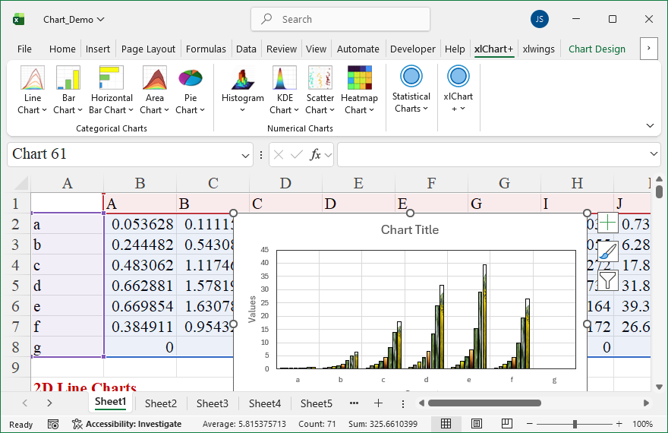Choose the Pie Chart icon
Image resolution: width=668 pixels, height=433 pixels.
[x=191, y=78]
